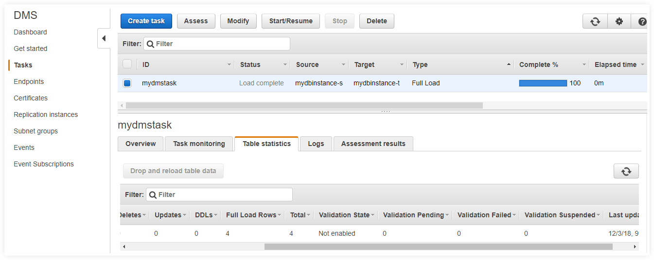The width and height of the screenshot is (654, 260).
Task: Open the Assessment results tab
Action: pyautogui.click(x=373, y=144)
